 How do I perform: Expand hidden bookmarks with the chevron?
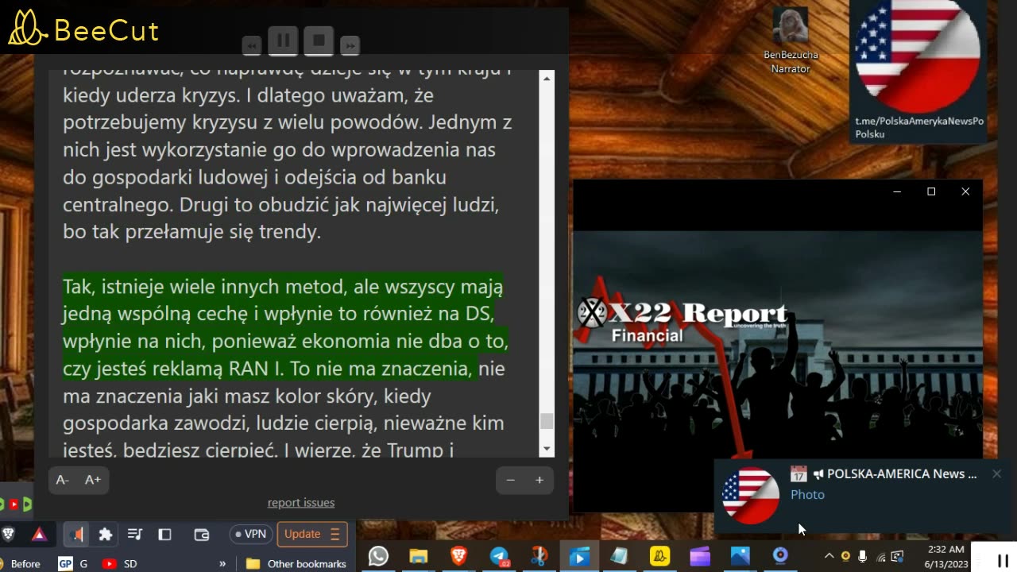coord(223,563)
